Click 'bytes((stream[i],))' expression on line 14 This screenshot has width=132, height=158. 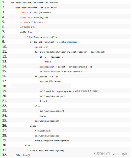(x=81, y=67)
